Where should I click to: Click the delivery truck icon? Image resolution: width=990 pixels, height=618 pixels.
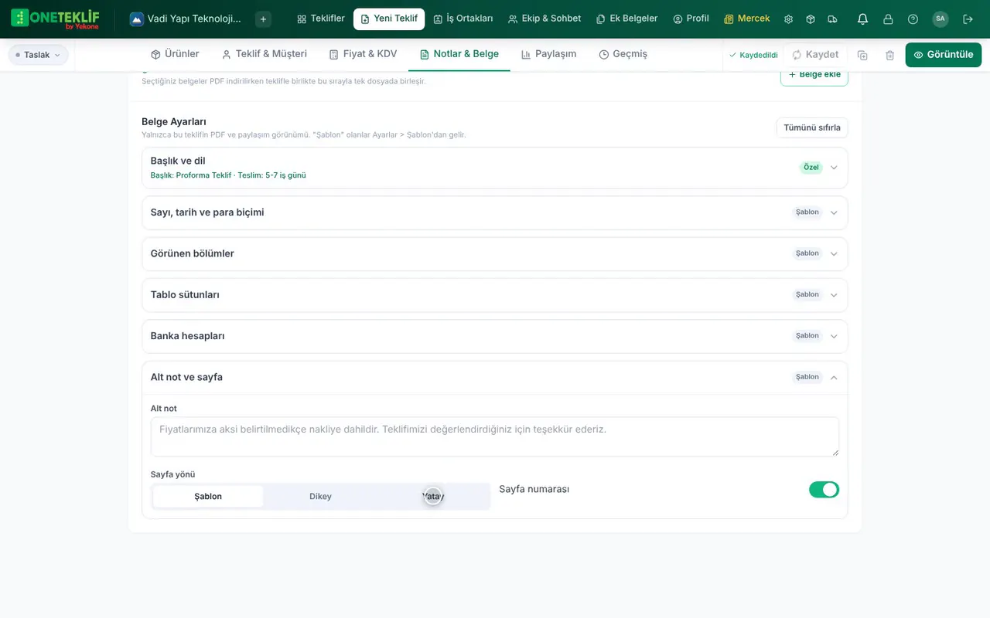click(x=832, y=19)
